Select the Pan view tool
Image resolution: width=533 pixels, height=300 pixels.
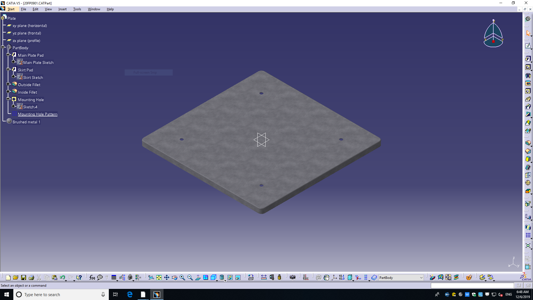[167, 277]
